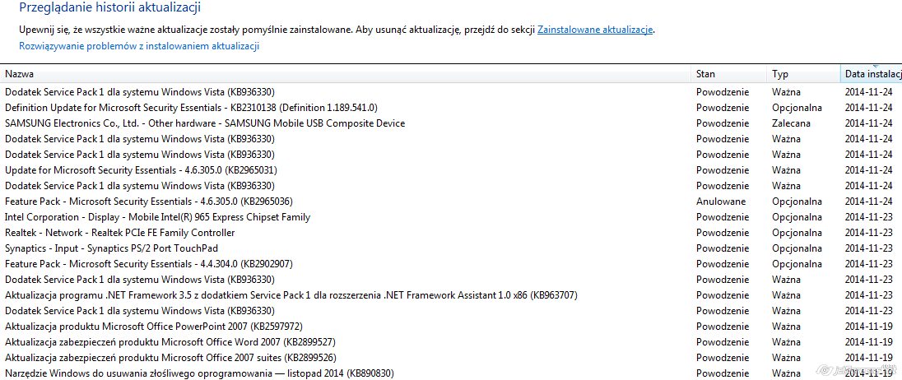Select the KB890830 malicious software removal row

(451, 373)
